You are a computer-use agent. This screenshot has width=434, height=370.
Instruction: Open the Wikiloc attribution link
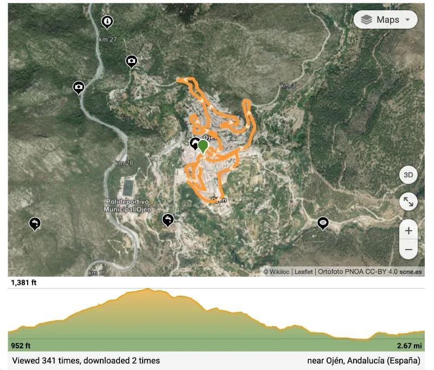pos(280,272)
